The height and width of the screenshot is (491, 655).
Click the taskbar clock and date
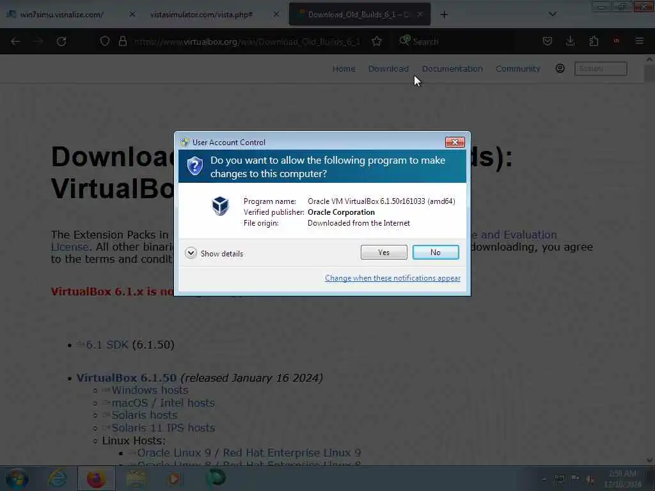pos(622,479)
